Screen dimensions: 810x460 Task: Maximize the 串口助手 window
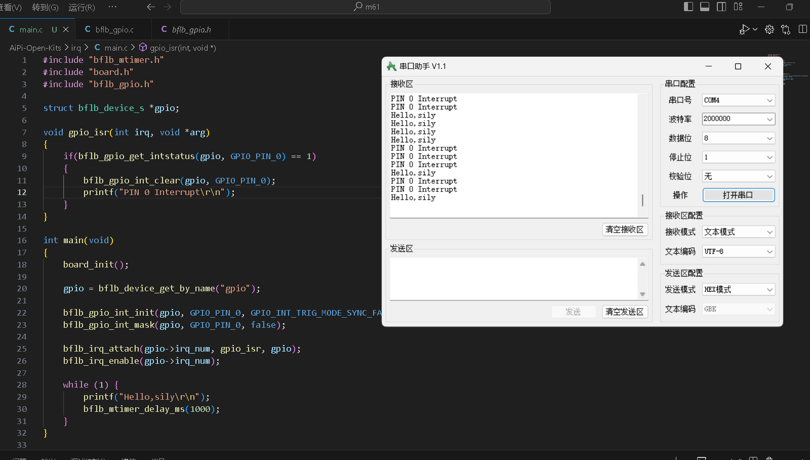[x=738, y=66]
